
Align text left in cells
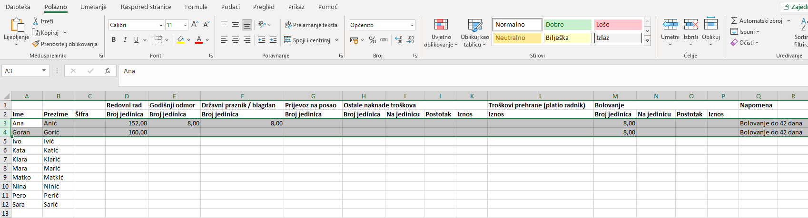pos(224,40)
